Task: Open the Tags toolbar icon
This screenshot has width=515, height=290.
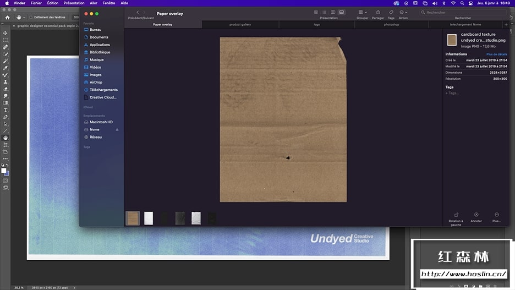Action: point(391,12)
